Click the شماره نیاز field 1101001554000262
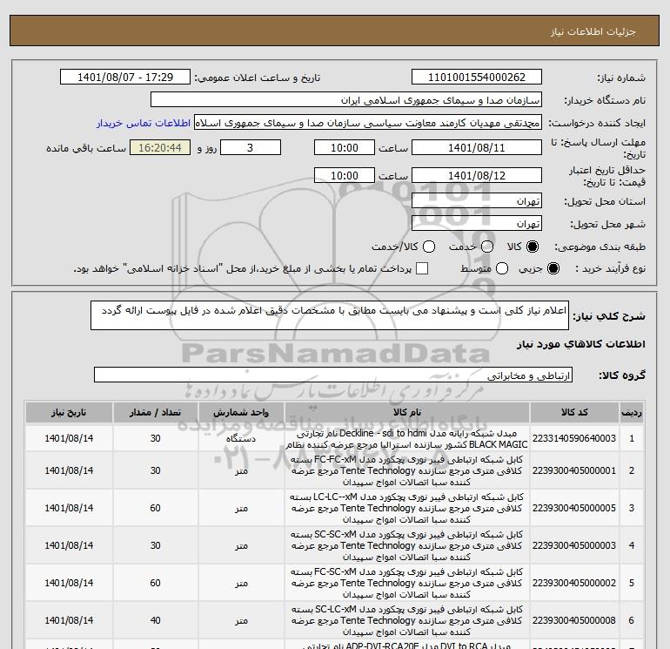 point(477,78)
